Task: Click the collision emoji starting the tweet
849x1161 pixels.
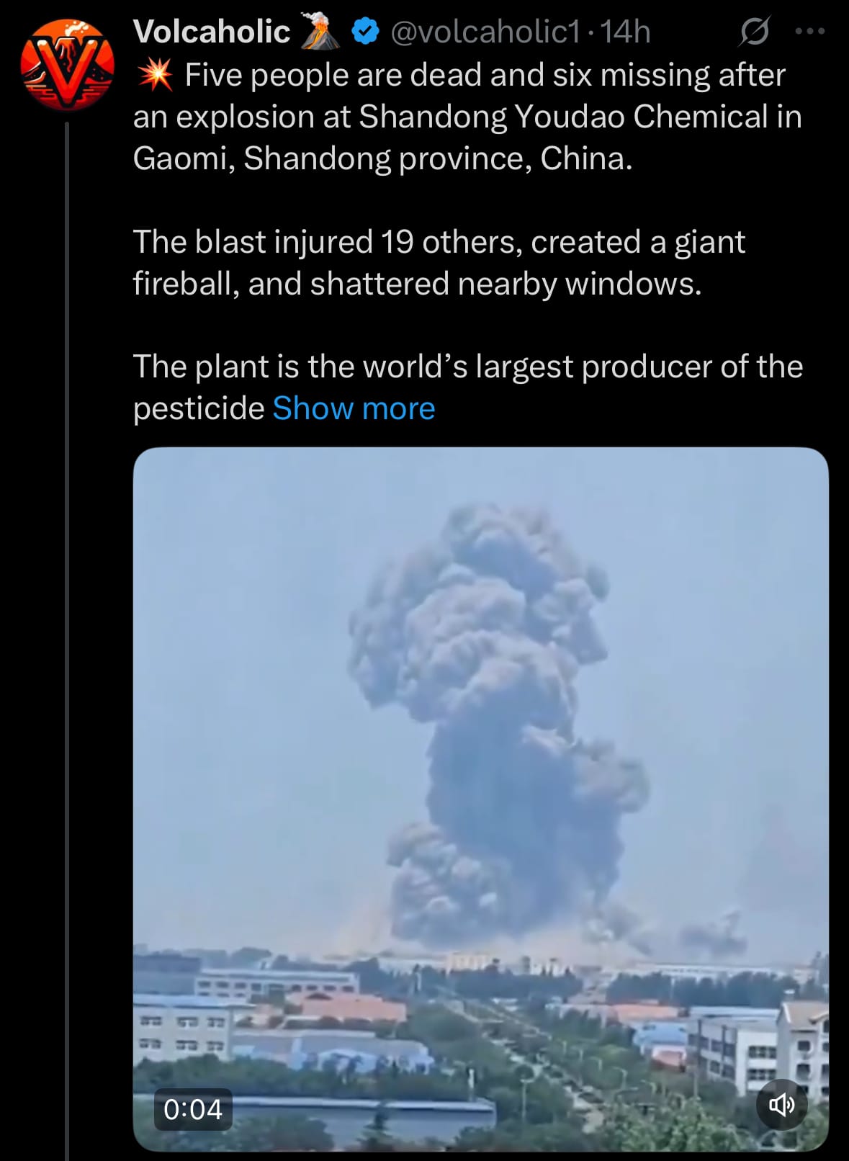Action: pos(156,75)
